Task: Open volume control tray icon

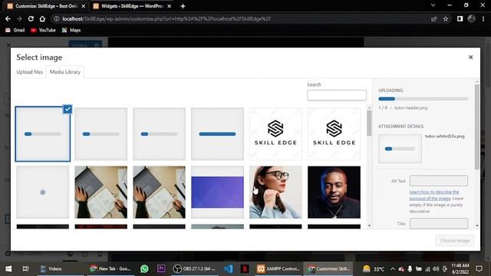Action: point(436,269)
